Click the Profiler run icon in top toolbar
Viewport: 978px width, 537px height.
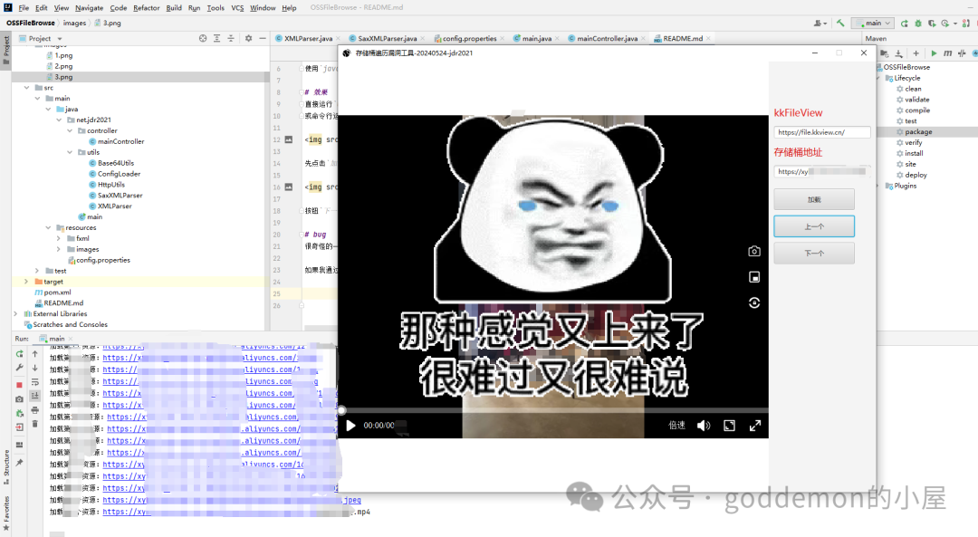945,23
